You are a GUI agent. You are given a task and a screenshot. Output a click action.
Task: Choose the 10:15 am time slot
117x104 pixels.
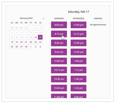[x=59, y=70]
